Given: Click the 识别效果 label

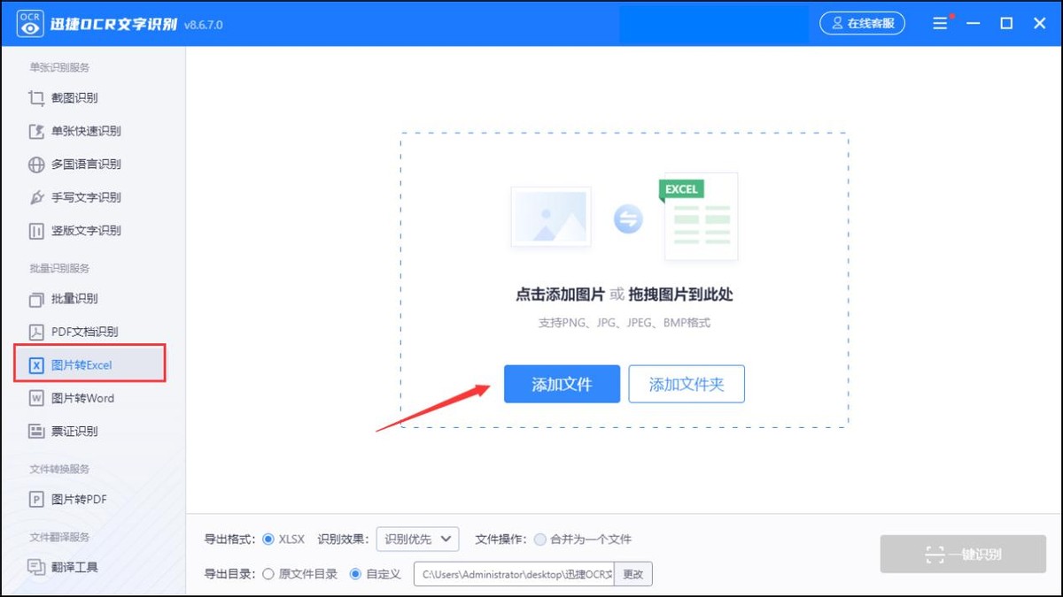Looking at the screenshot, I should tap(342, 540).
